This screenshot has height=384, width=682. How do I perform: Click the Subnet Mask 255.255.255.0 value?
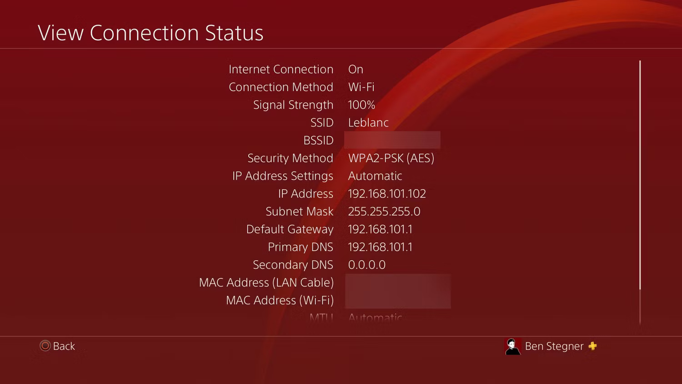pos(384,212)
